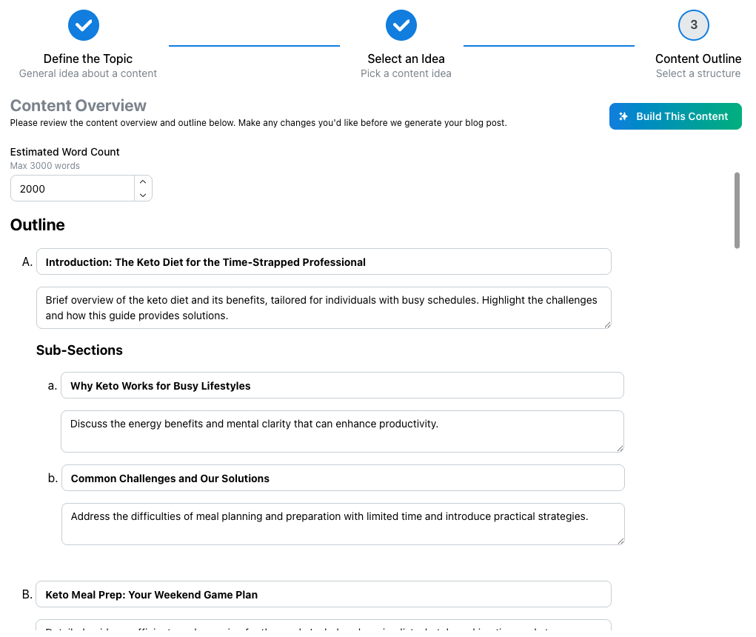Click the Define the Topic checkmark step icon

click(x=84, y=25)
